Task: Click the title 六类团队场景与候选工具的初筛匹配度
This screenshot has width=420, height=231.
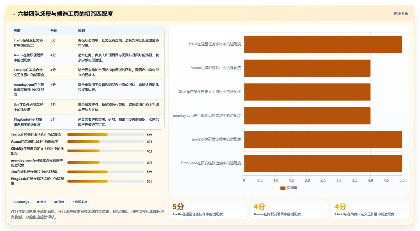Action: click(65, 14)
